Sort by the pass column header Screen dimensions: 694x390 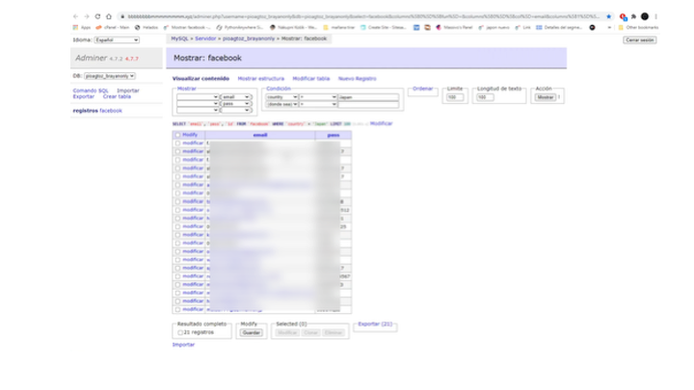tap(334, 135)
